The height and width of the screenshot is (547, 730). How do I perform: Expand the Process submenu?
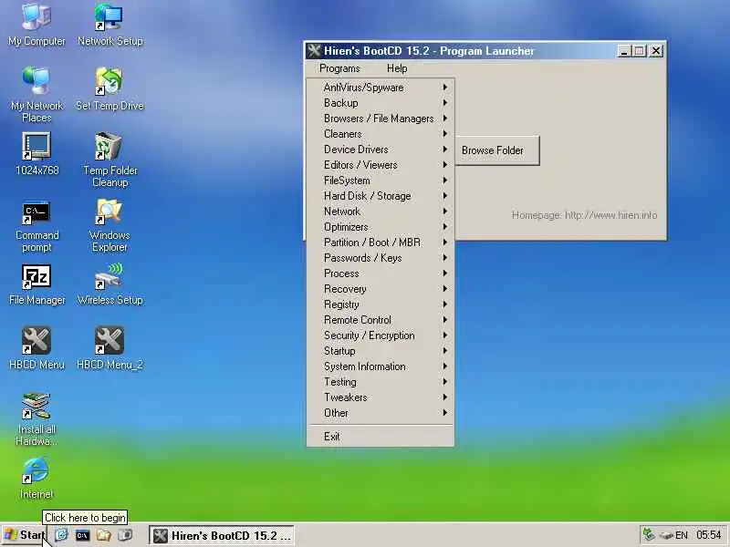pyautogui.click(x=381, y=273)
